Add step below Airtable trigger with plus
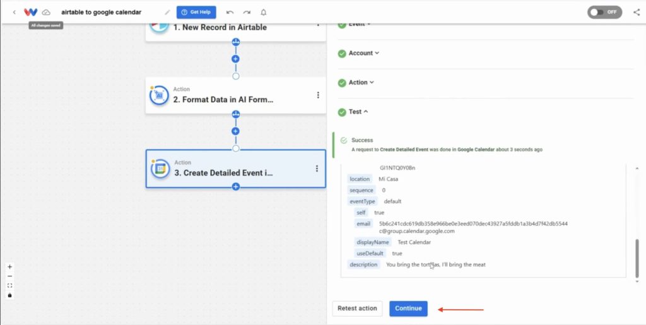 point(236,59)
